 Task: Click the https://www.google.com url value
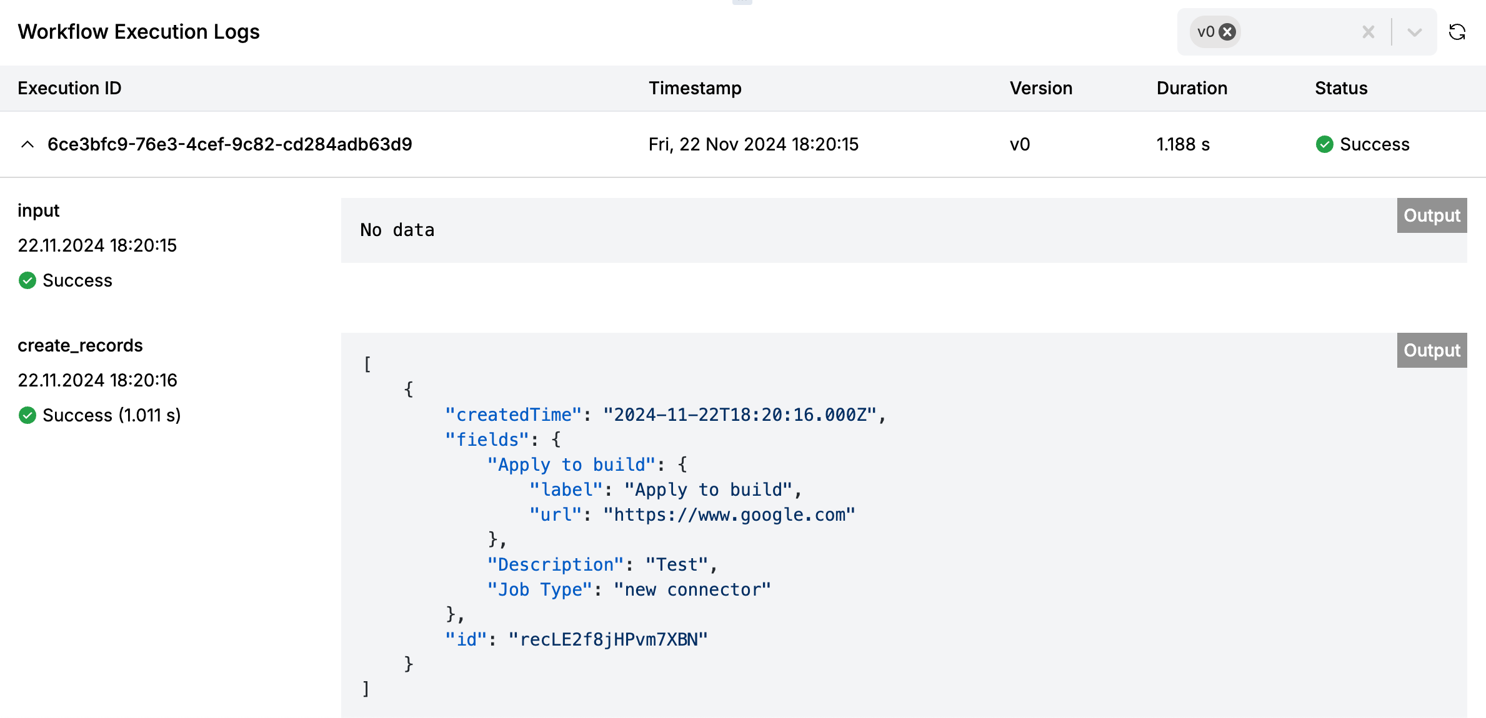tap(729, 514)
